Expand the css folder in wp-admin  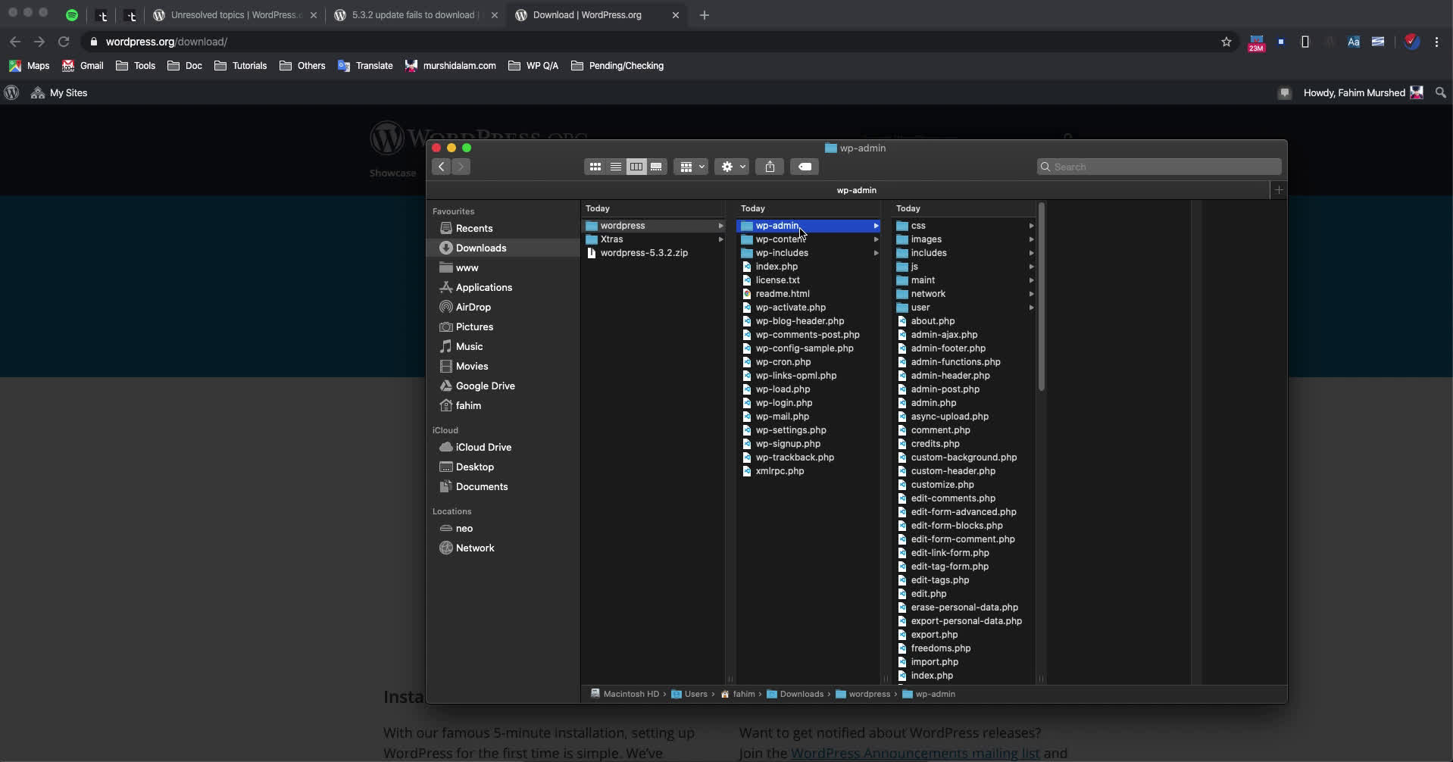[918, 226]
